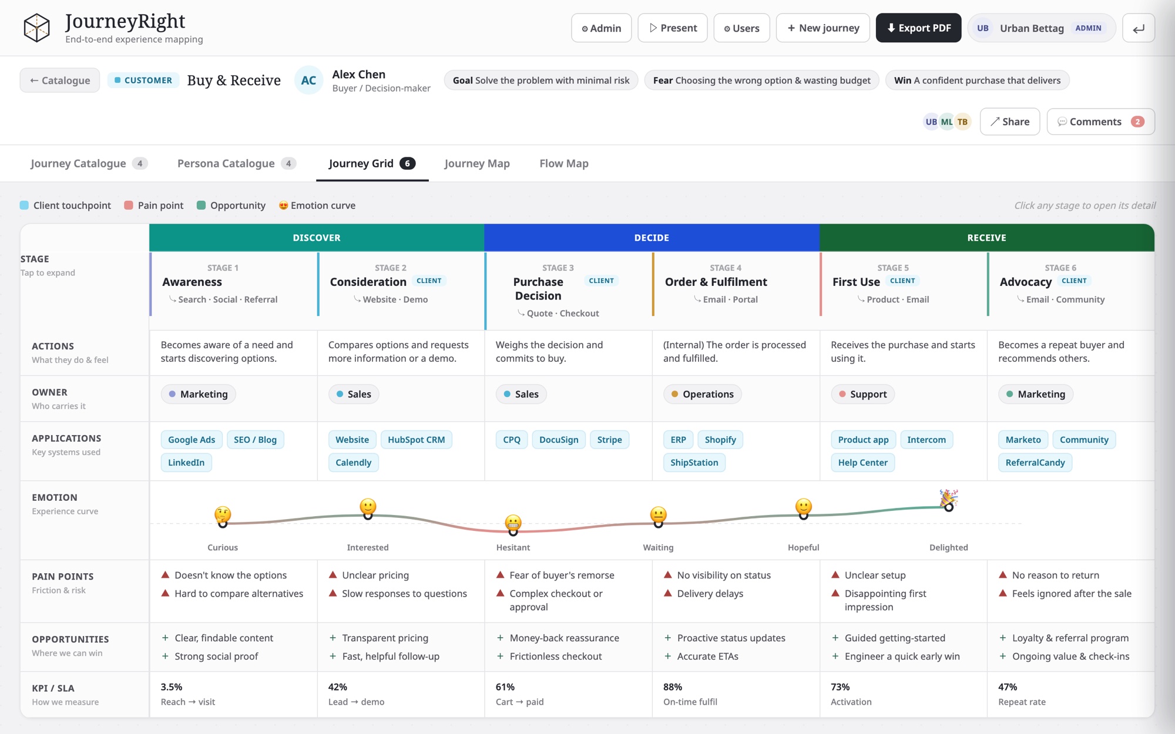Open the Admin settings button

601,28
